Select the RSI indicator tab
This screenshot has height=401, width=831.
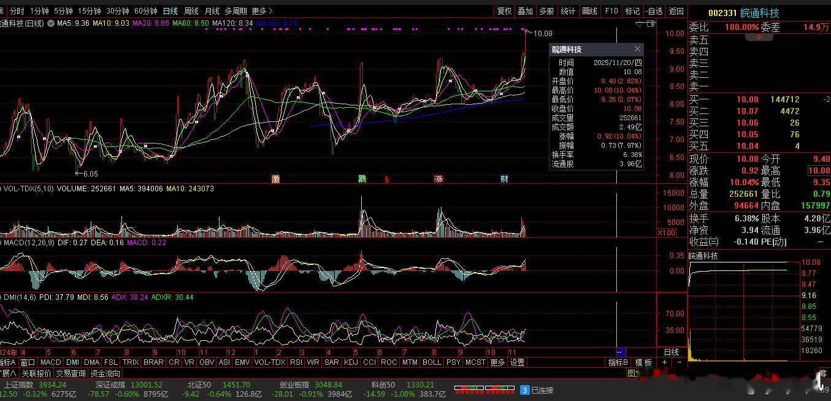click(x=296, y=362)
